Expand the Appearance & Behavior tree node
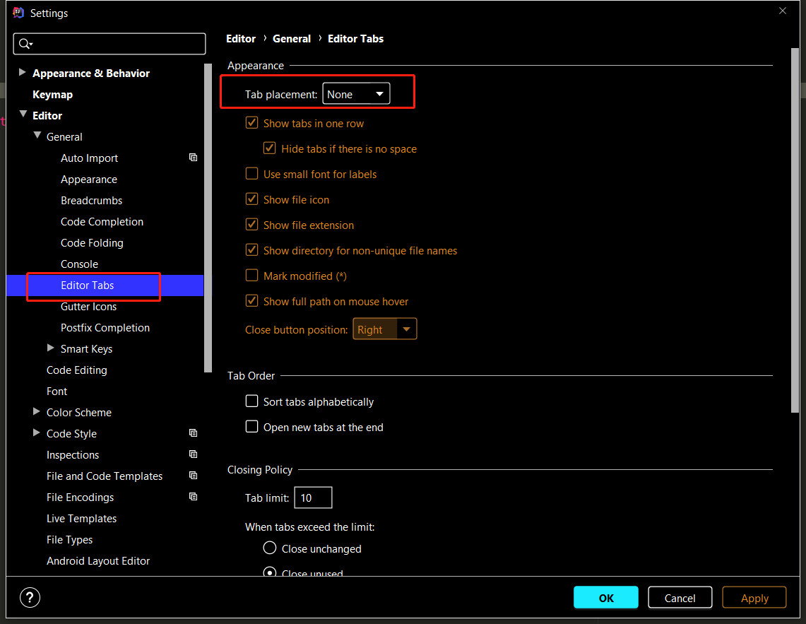The width and height of the screenshot is (806, 624). pyautogui.click(x=23, y=73)
